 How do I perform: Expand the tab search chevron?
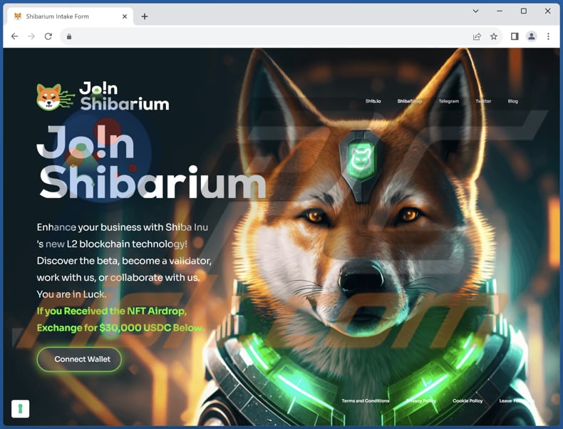476,11
